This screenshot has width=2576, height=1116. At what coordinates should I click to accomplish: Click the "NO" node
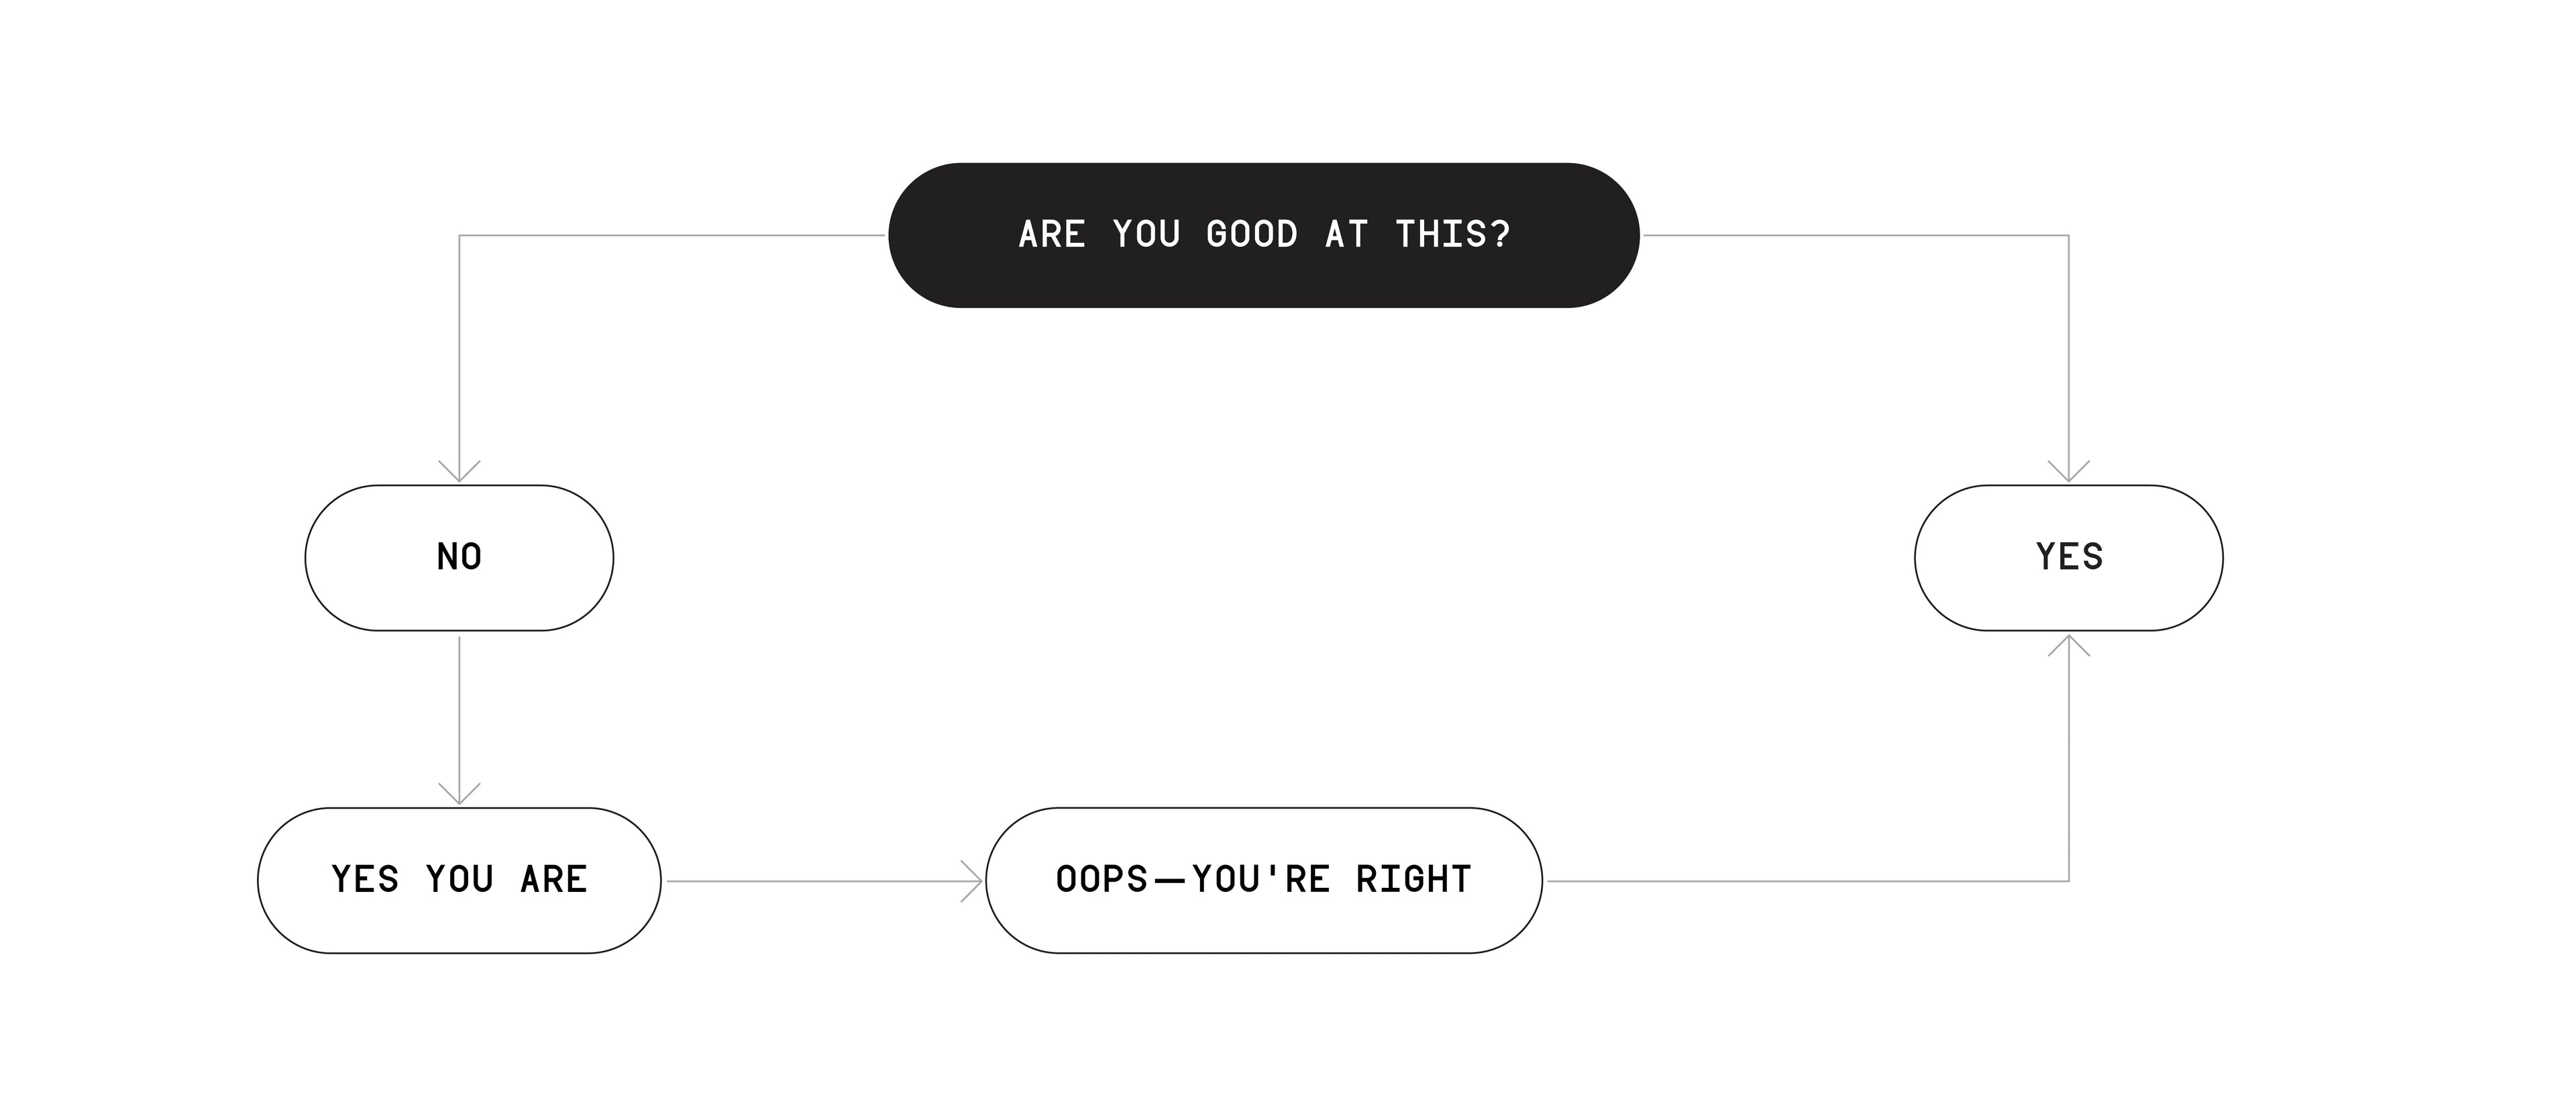(459, 558)
